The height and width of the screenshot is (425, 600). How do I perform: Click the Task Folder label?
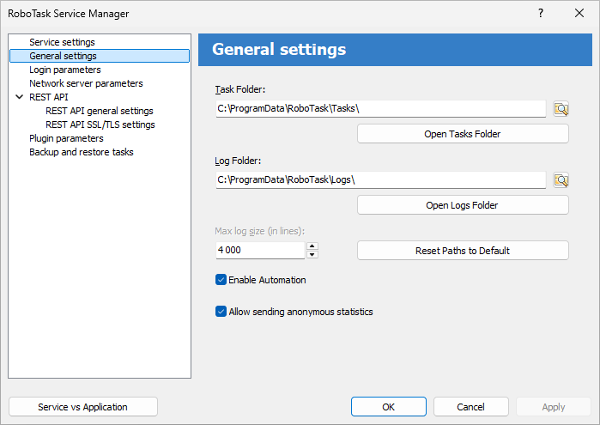240,89
